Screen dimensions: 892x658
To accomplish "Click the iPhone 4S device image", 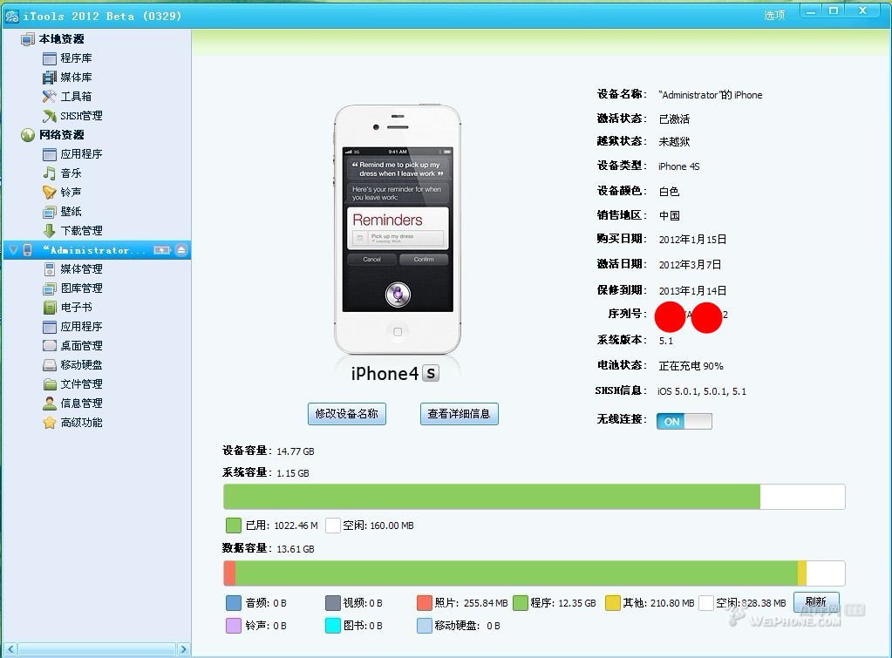I will [397, 229].
